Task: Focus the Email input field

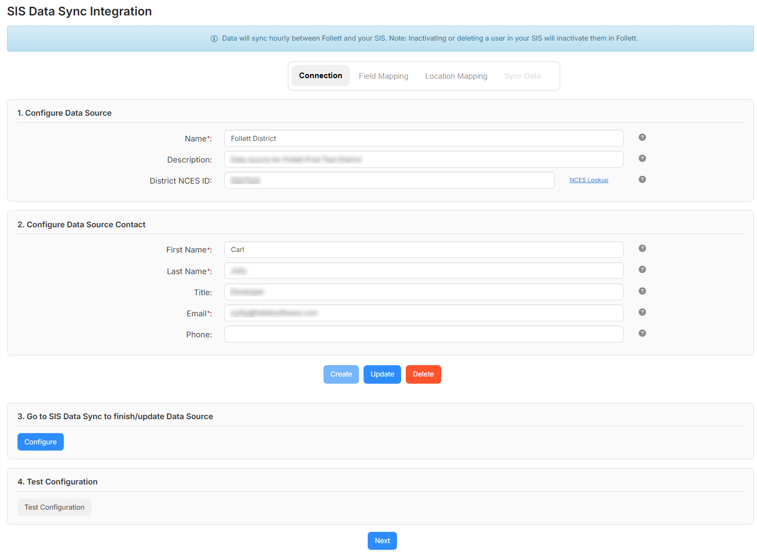Action: coord(424,313)
